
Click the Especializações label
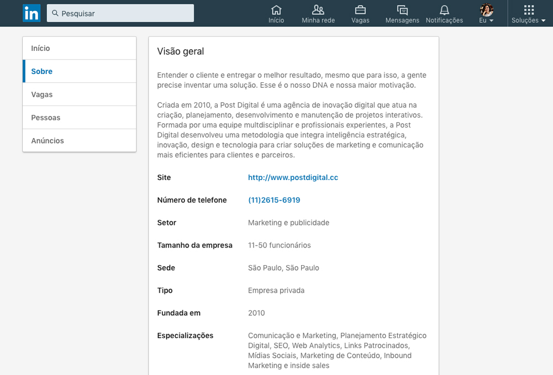pyautogui.click(x=185, y=336)
